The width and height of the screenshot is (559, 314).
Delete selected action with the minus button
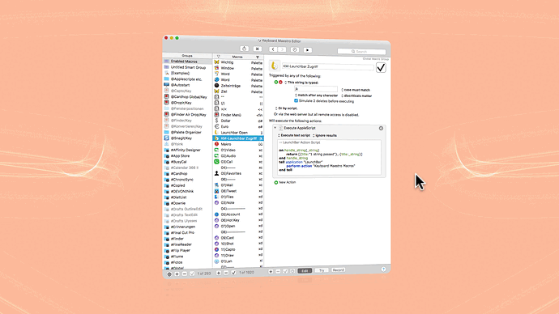tap(278, 271)
